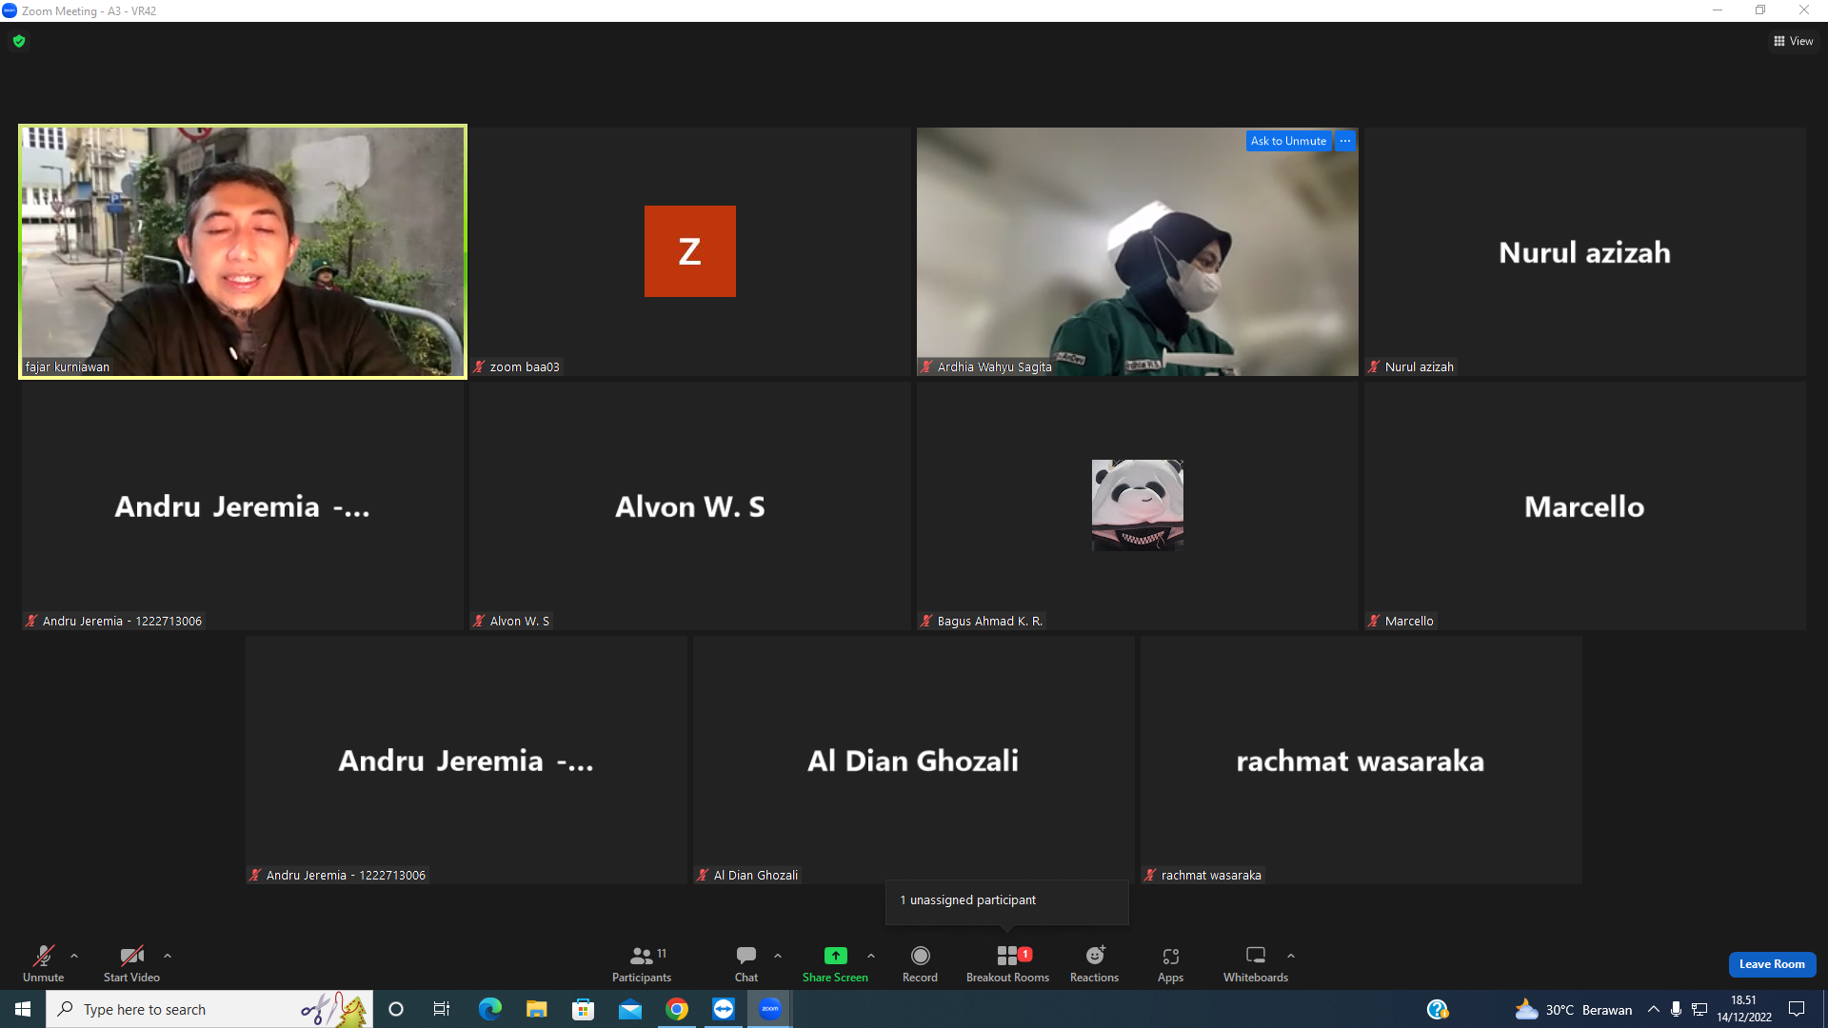Launch Microsoft Edge from taskbar

[x=489, y=1009]
